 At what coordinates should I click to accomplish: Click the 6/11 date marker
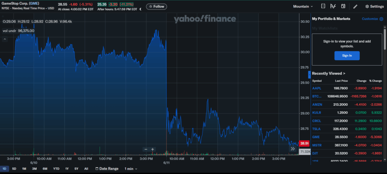click(x=167, y=163)
